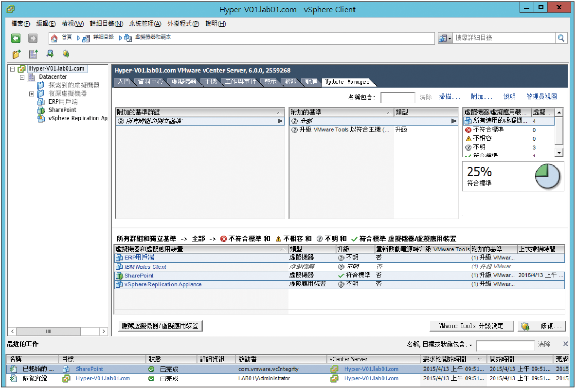Viewport: 576px width, 389px height.
Task: Click the Update Manager 說明 link
Action: tap(509, 97)
